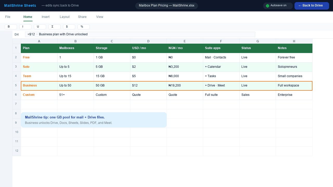
Task: Click the file title Mailbox Plan Pricing — MailShrine.xlsx
Action: 166,5
